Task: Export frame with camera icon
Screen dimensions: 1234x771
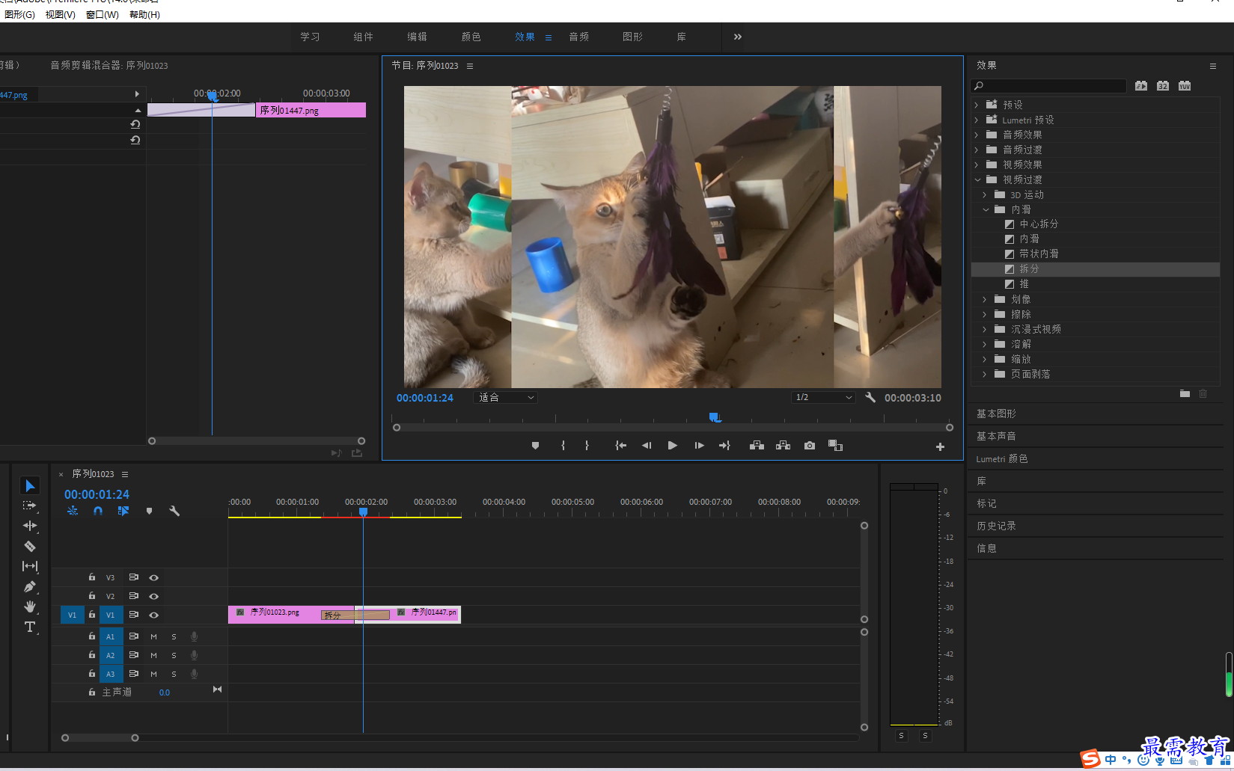Action: (x=810, y=446)
